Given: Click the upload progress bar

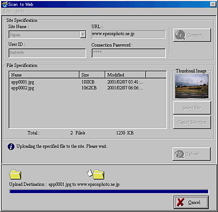Looking at the screenshot, I should coord(109,191).
